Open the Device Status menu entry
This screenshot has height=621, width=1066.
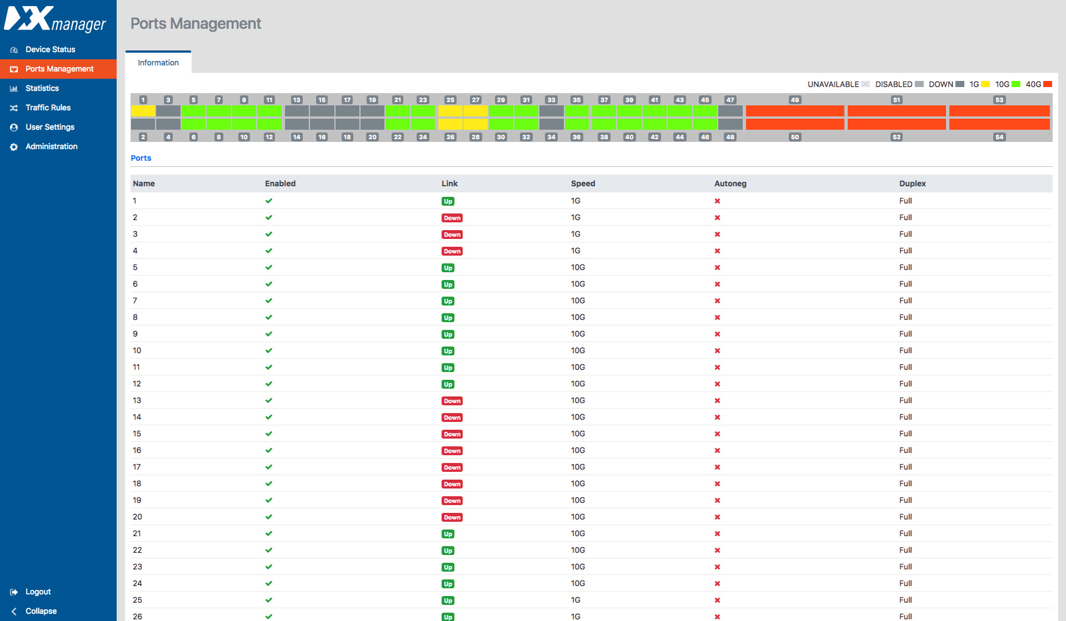tap(49, 49)
